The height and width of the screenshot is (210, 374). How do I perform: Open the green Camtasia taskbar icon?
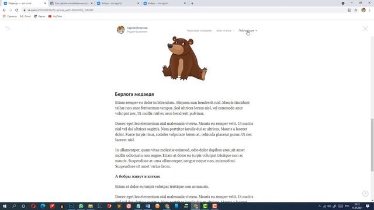pos(205,206)
